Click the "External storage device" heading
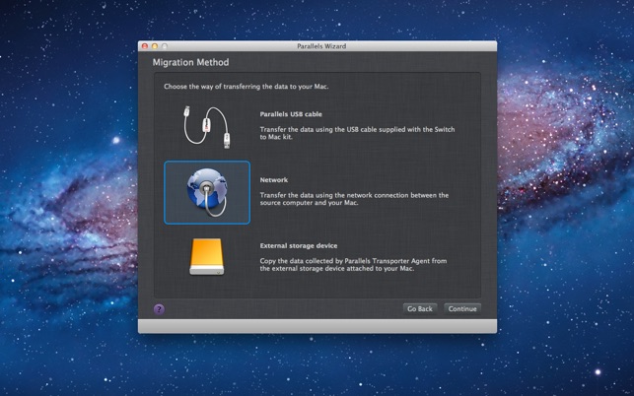This screenshot has width=634, height=396. 299,245
